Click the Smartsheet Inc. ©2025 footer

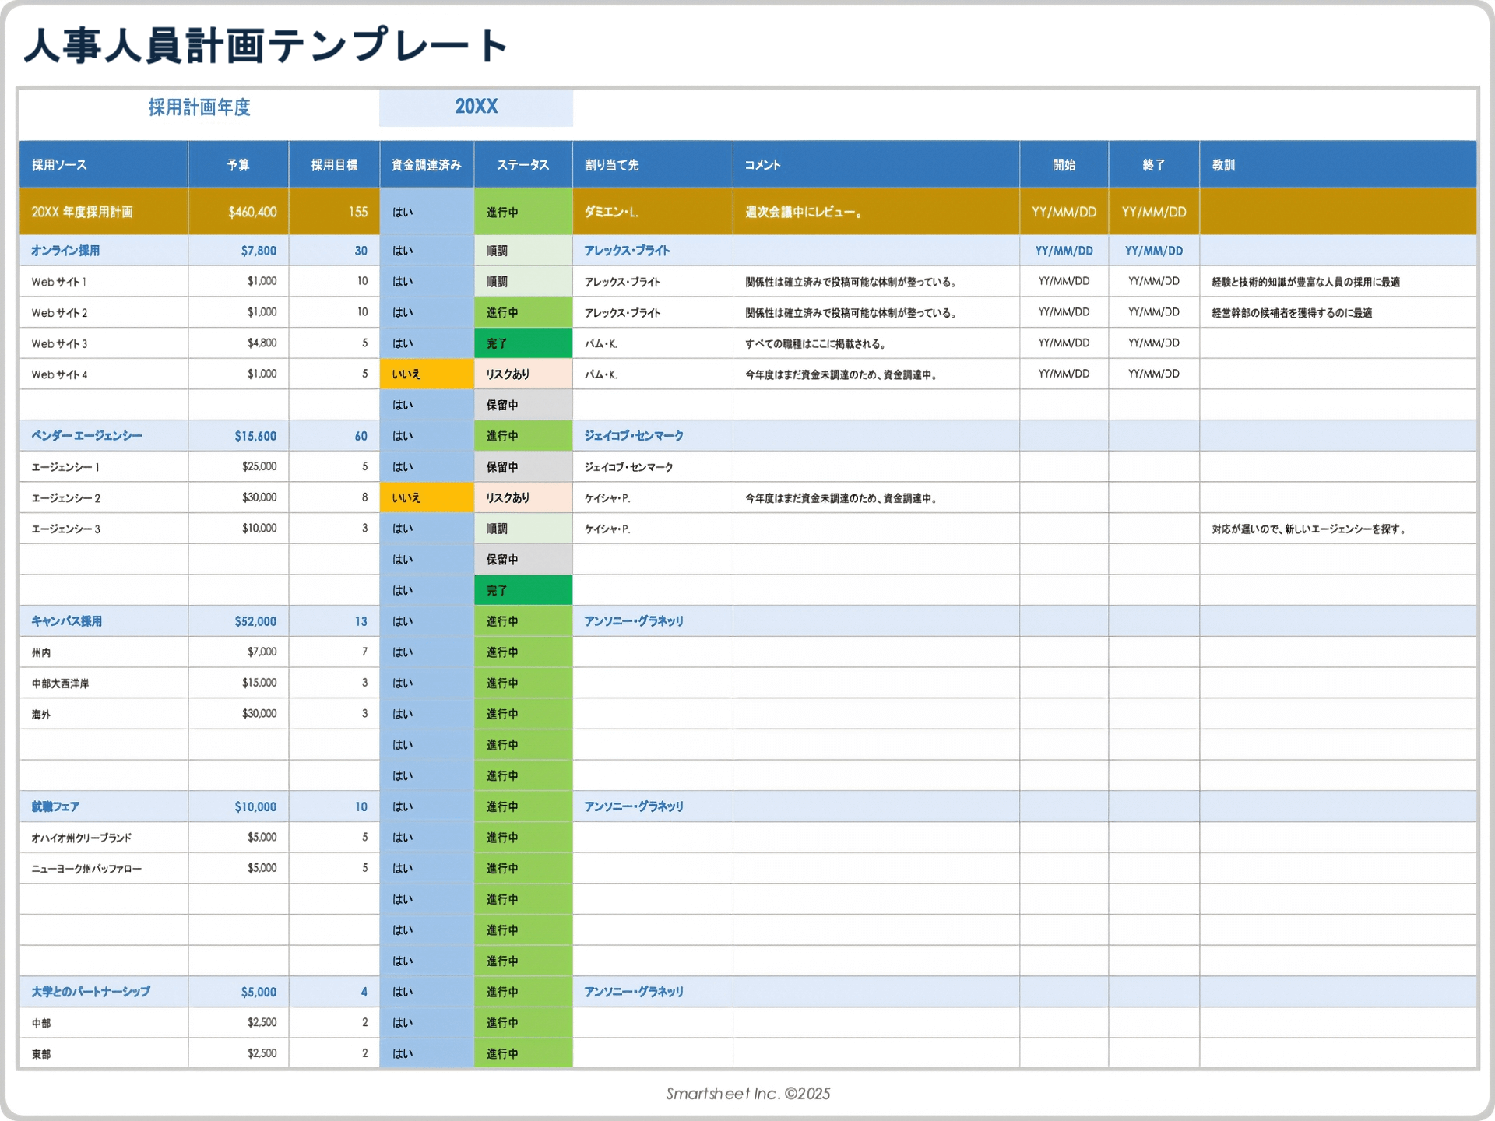click(x=748, y=1094)
